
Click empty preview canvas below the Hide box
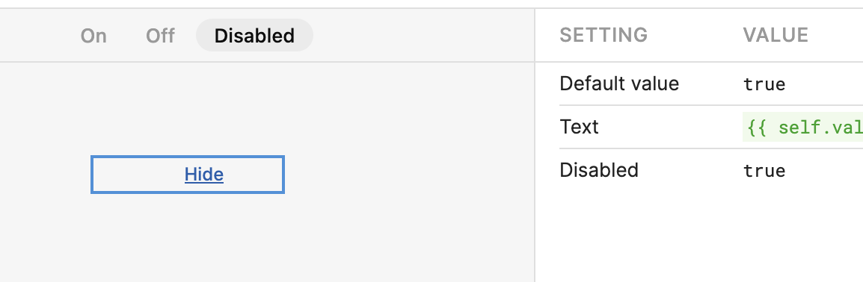187,236
